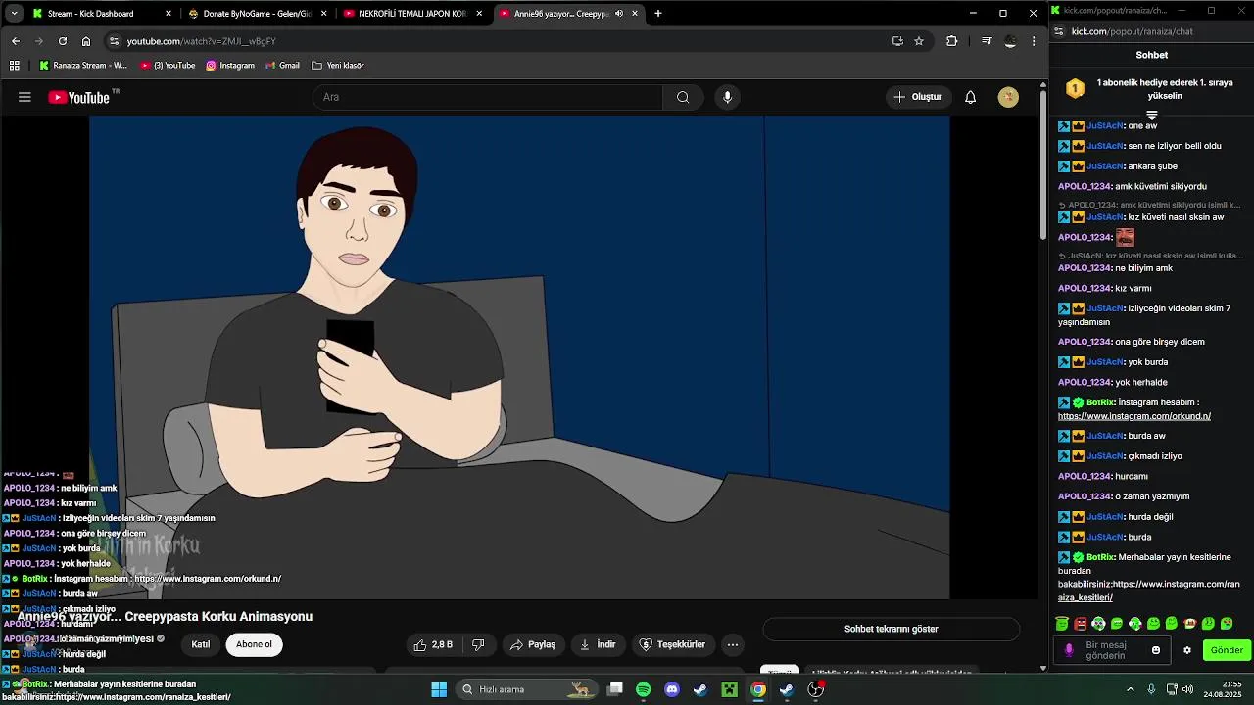This screenshot has width=1254, height=705.
Task: Click the Teşekkürler thanks button
Action: click(x=672, y=644)
